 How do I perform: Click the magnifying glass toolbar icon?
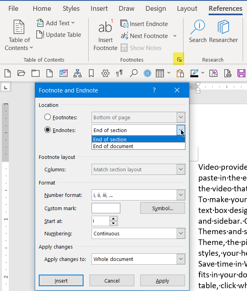(x=133, y=73)
